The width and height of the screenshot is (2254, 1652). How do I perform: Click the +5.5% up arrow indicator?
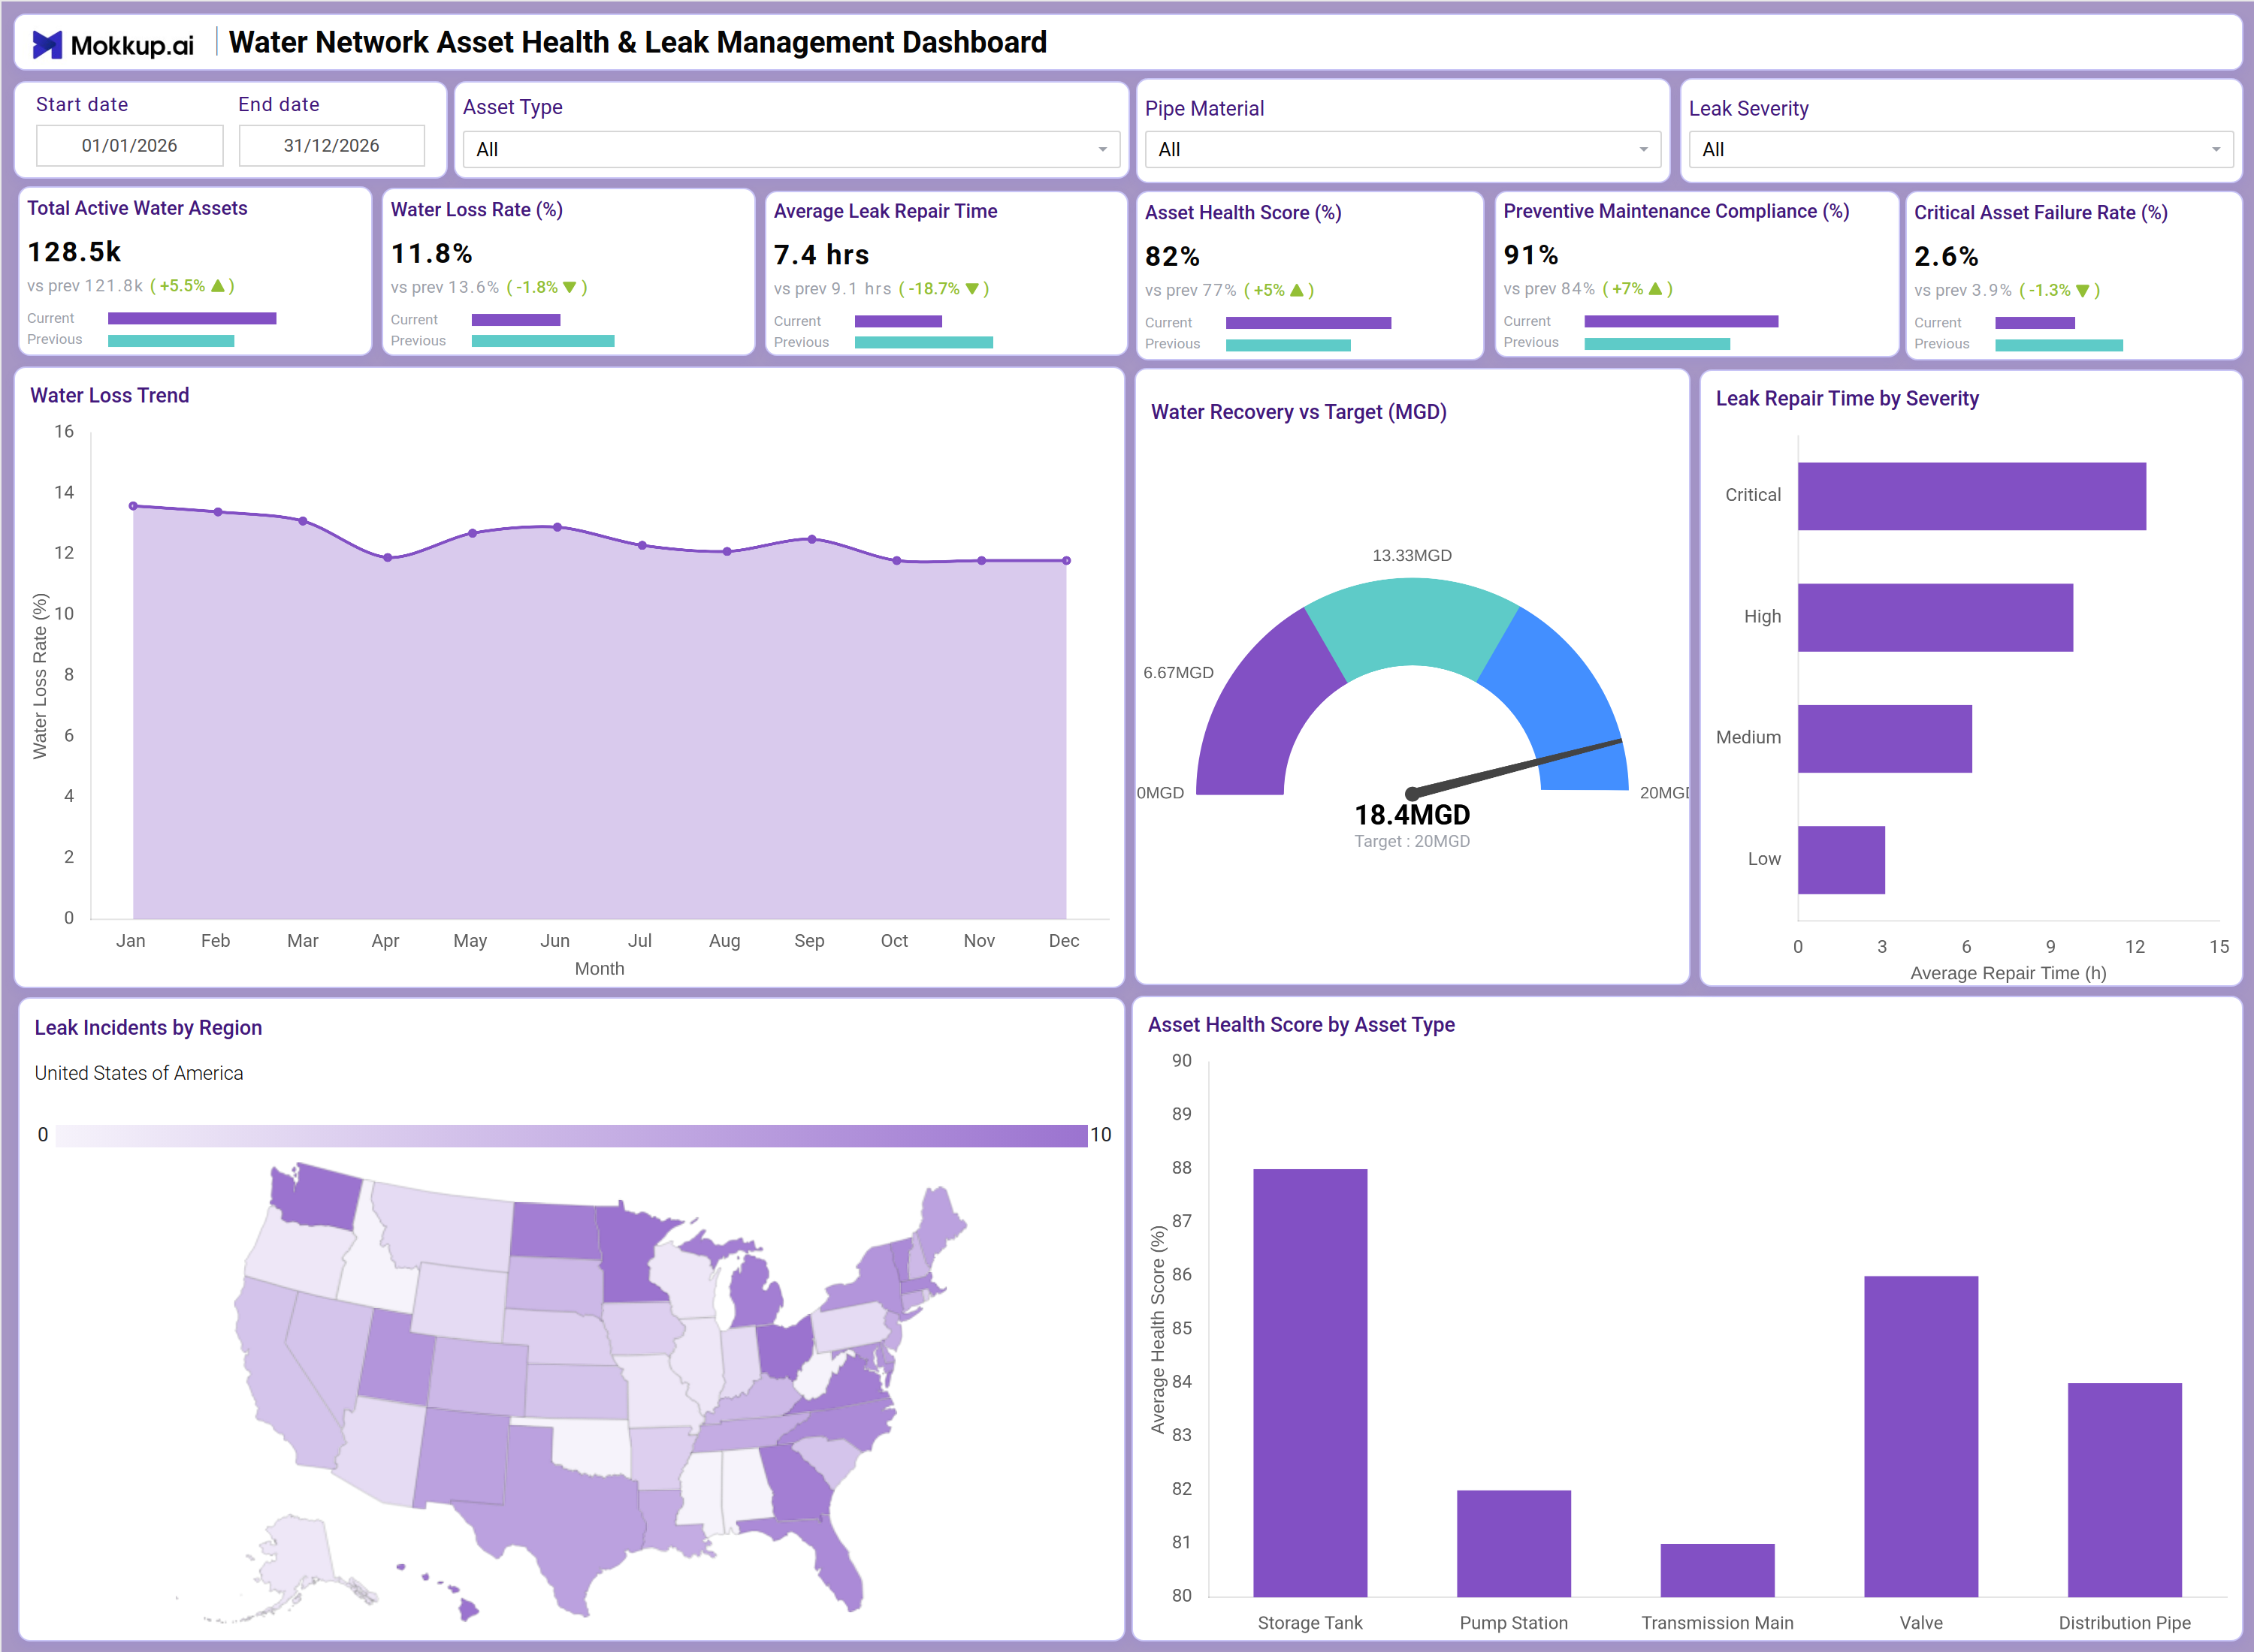[218, 286]
